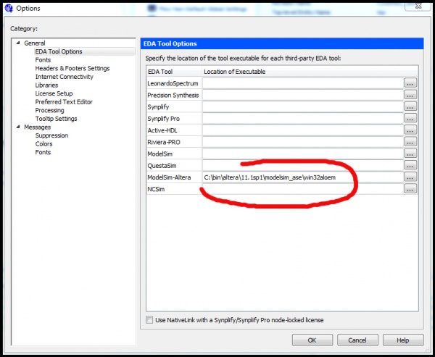This screenshot has width=435, height=357.
Task: Select the Riviera-PRO tool name cell
Action: pos(174,142)
